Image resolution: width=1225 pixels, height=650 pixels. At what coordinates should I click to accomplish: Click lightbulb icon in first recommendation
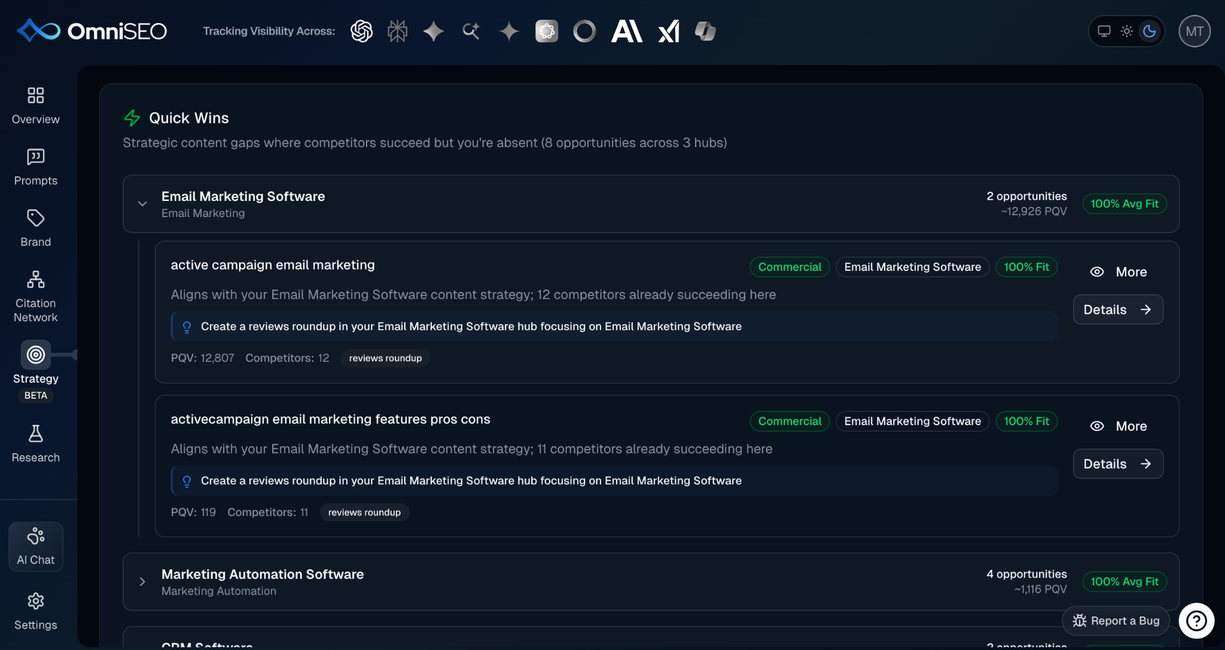pyautogui.click(x=187, y=326)
